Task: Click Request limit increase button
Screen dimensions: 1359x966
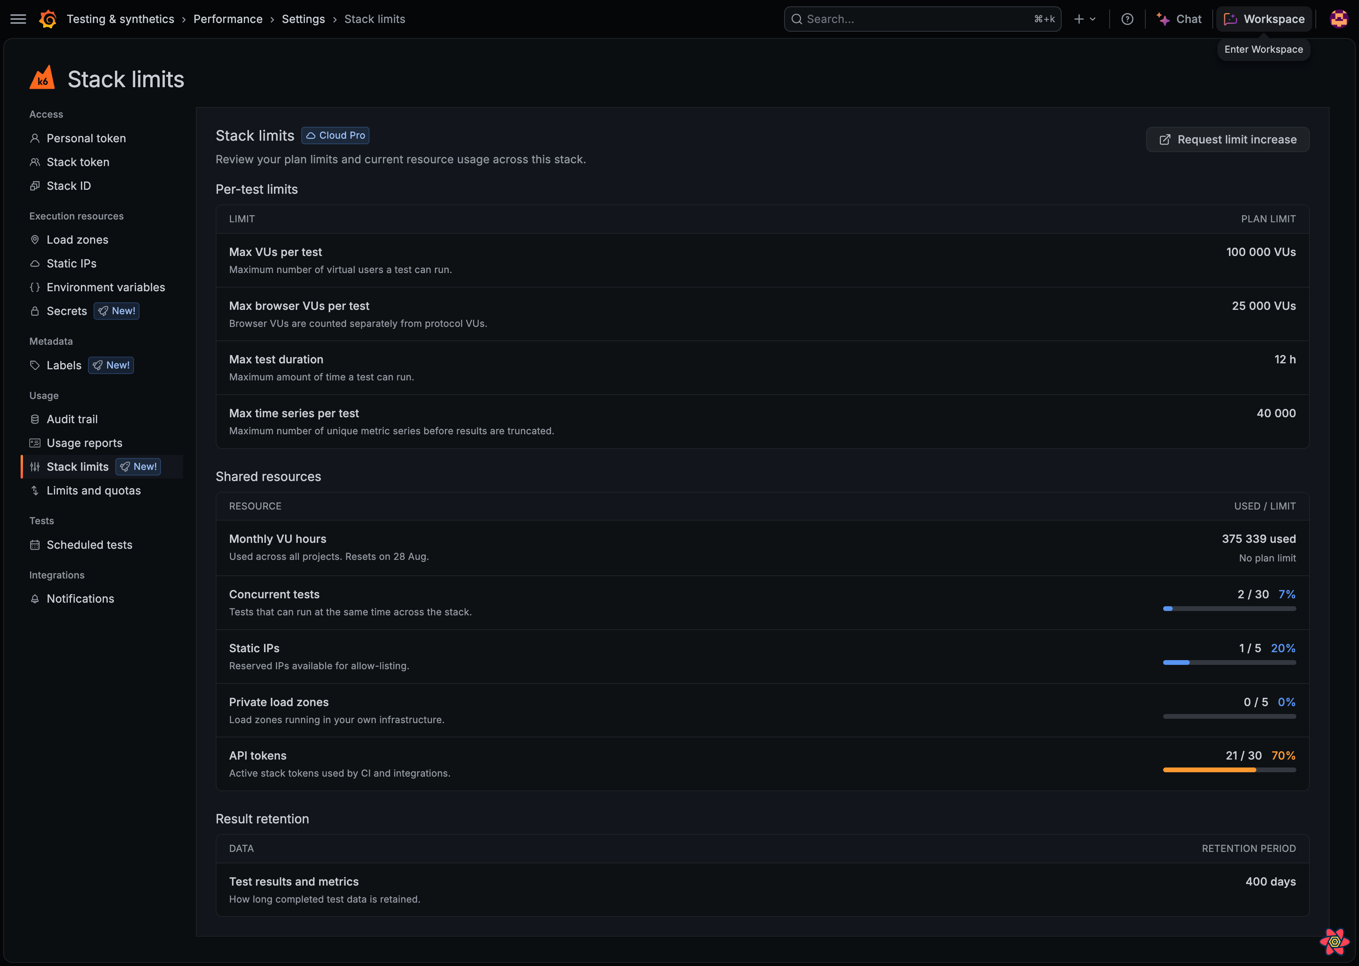Action: point(1227,140)
